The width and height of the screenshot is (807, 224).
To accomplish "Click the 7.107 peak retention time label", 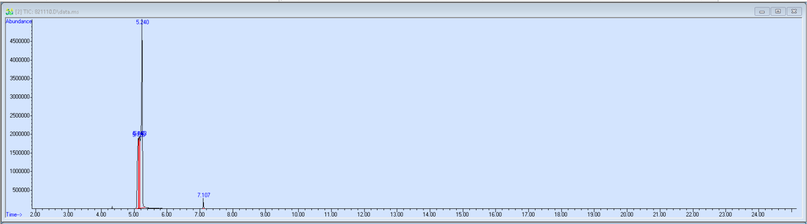I will [x=204, y=195].
